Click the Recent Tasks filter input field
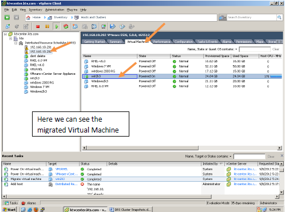Screen dimensions: 285x212 point(249,157)
